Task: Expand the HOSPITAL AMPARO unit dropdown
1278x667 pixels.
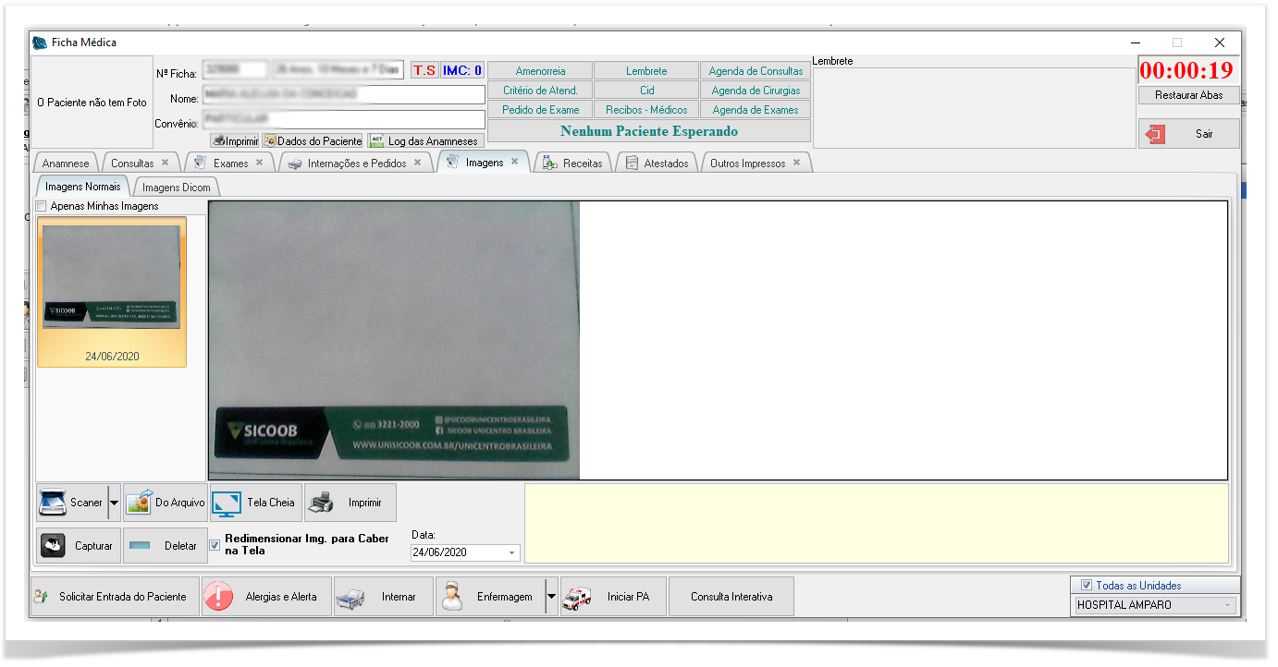Action: [x=1228, y=605]
